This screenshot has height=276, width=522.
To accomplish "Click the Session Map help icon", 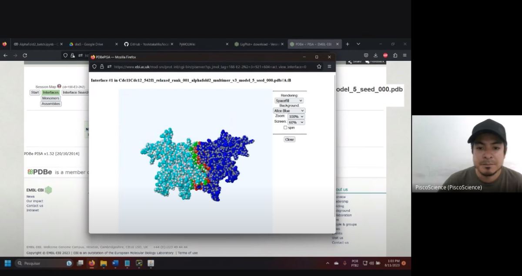I will click(59, 86).
